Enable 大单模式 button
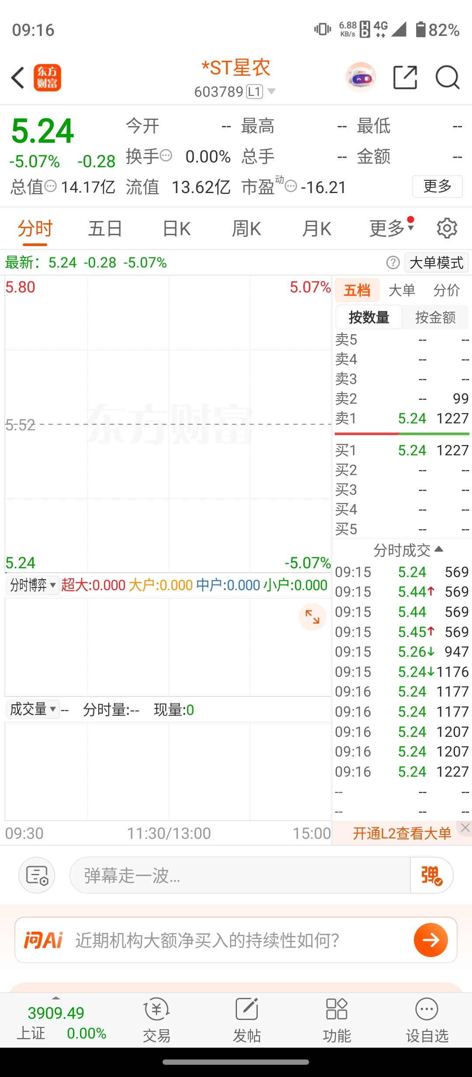The image size is (472, 1077). pos(437,263)
